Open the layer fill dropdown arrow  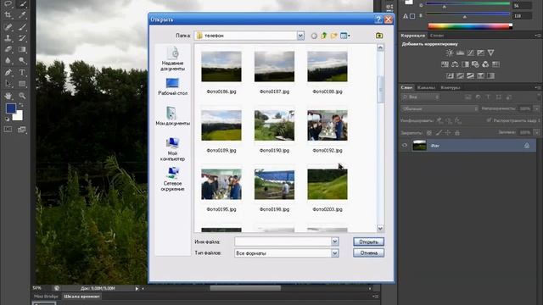point(536,132)
